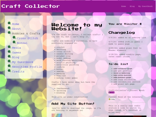Click the yarn ball beside Cross Stitch

[x=14, y=38]
